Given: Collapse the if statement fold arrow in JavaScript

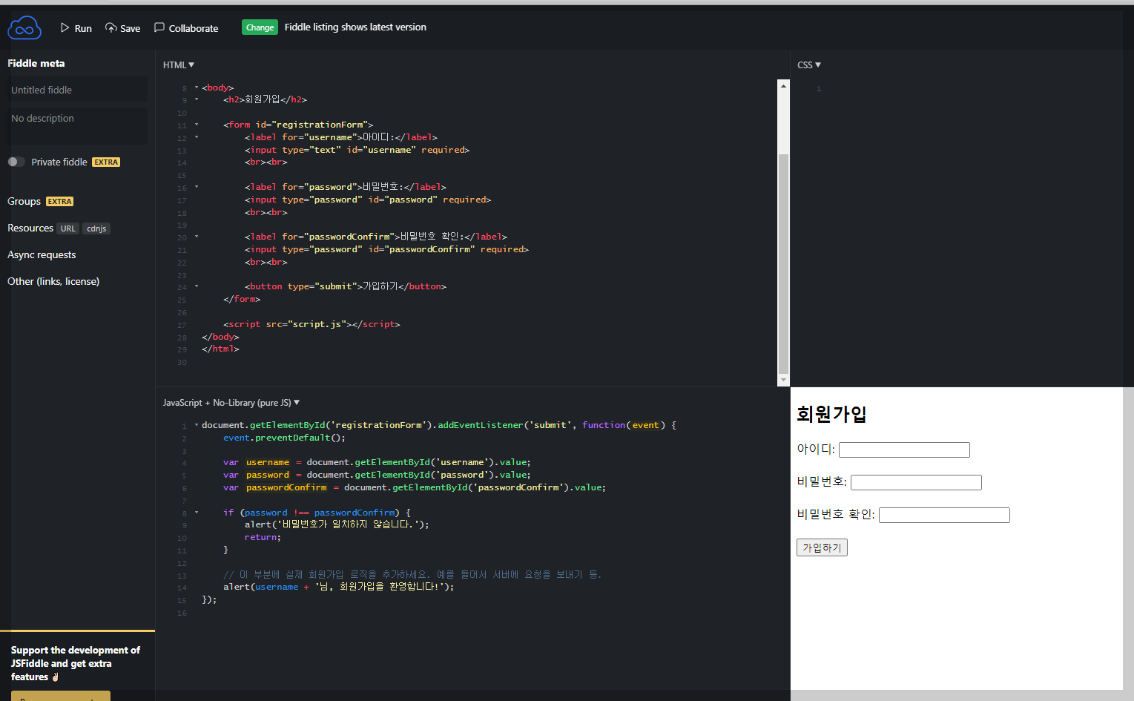Looking at the screenshot, I should tap(197, 513).
